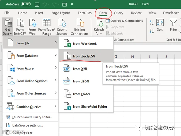Open Query Options
181x136 pixels.
(30, 133)
